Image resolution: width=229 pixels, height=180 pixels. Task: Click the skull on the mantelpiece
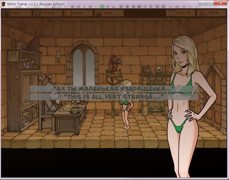[159, 70]
